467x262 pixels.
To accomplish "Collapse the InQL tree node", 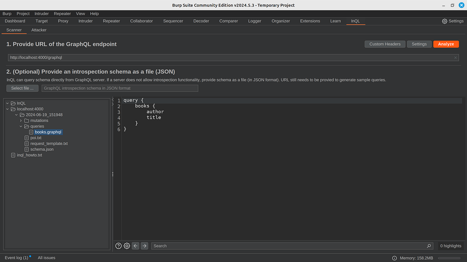I will (x=7, y=103).
